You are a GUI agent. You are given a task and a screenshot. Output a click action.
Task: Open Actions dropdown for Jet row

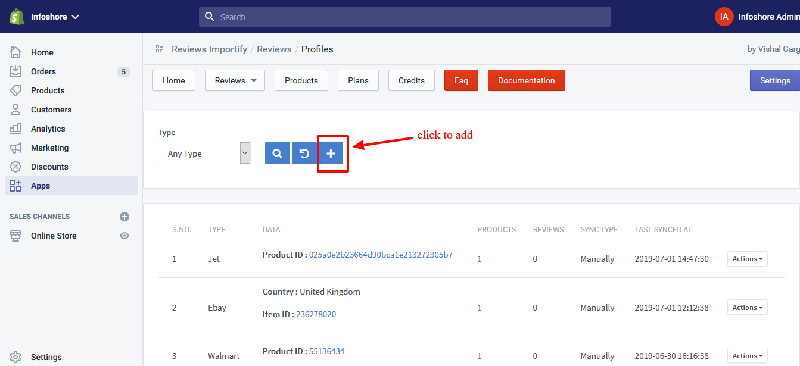point(747,259)
